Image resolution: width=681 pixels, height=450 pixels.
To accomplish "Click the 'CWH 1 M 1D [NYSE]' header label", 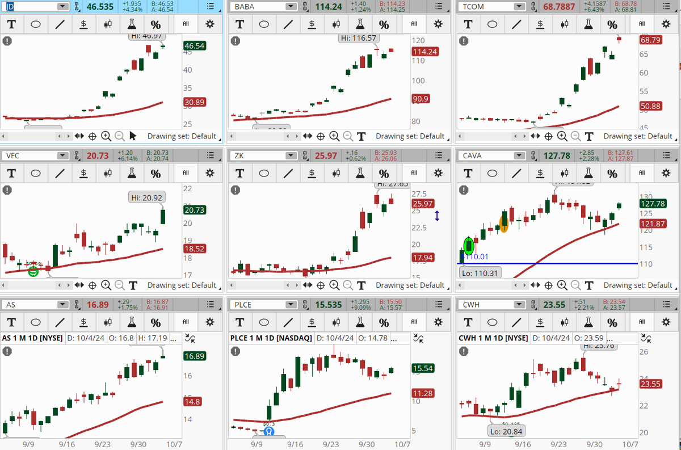I will tap(494, 338).
